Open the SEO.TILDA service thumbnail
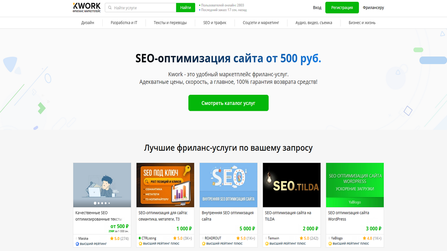Image resolution: width=447 pixels, height=251 pixels. click(x=292, y=185)
